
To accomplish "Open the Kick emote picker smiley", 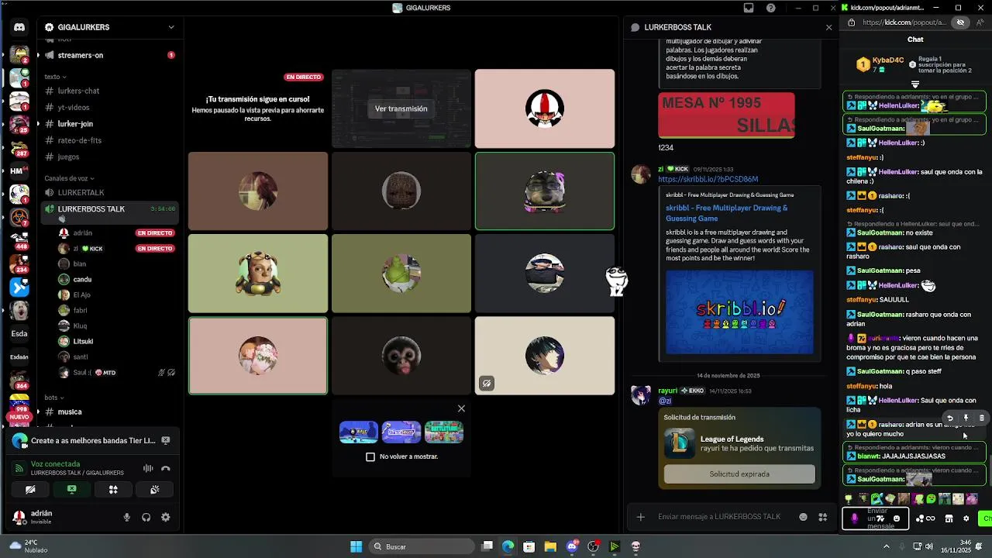I will coord(897,518).
